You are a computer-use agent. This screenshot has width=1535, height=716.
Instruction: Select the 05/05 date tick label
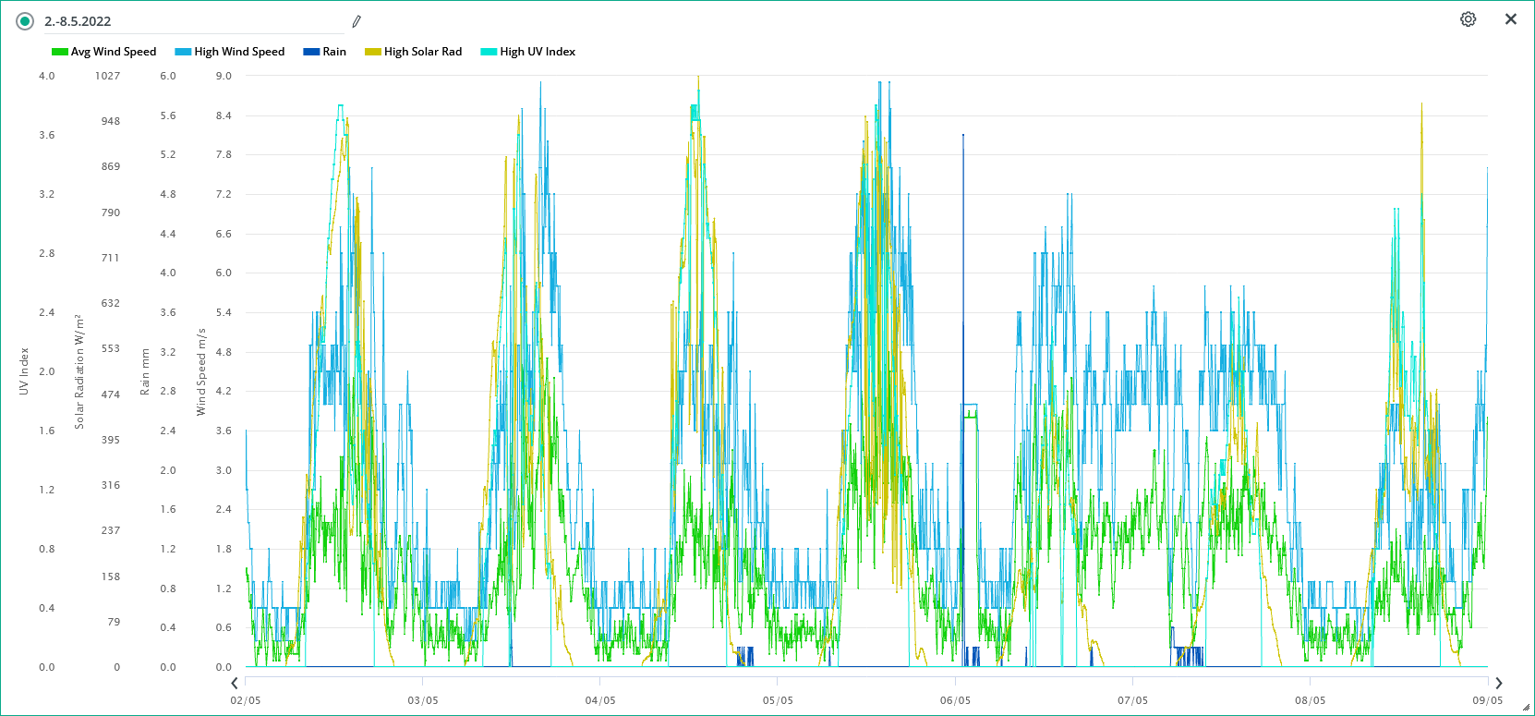tap(778, 700)
